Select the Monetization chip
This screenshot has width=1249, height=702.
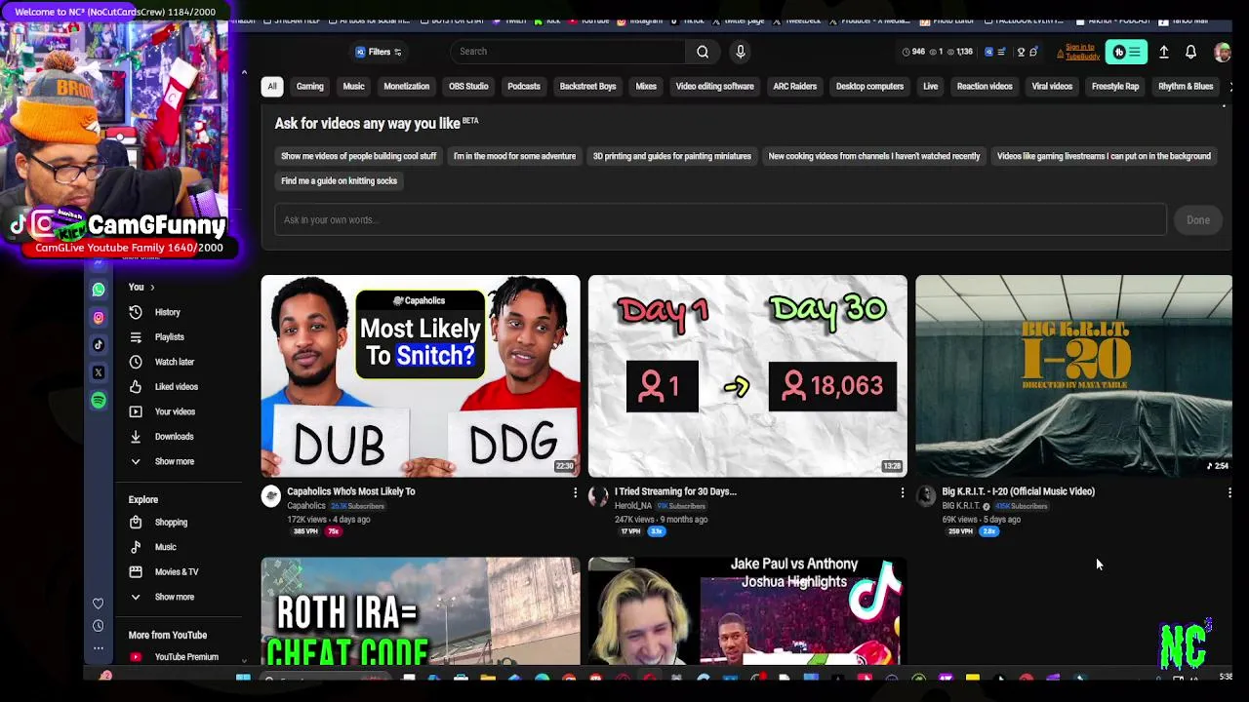(406, 87)
